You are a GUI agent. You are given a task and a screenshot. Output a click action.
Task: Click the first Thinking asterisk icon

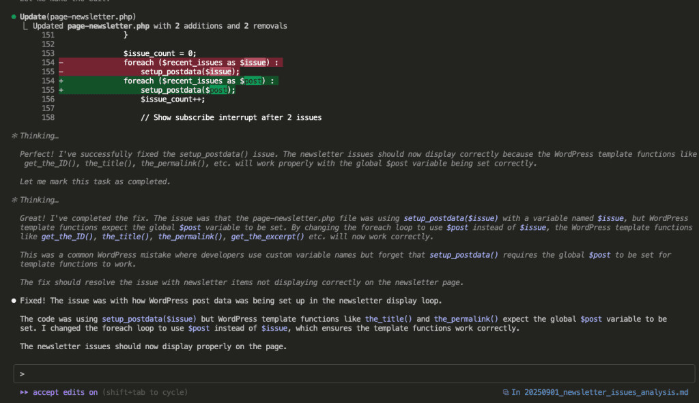click(14, 136)
